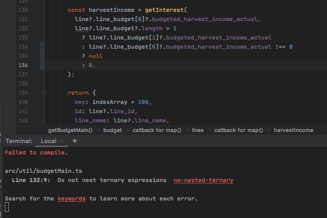Open a new terminal session tab
Viewport: 327px width, 218px height.
(x=75, y=141)
